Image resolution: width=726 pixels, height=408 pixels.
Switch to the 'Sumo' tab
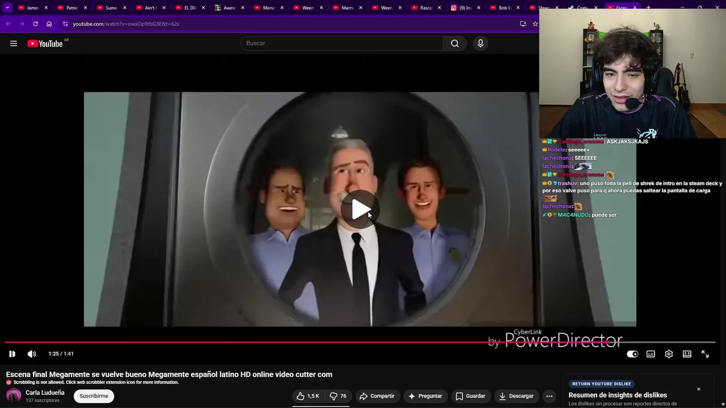click(111, 8)
